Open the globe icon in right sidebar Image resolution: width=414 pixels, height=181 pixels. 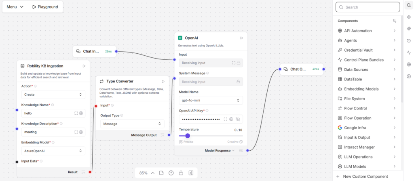pos(409,64)
